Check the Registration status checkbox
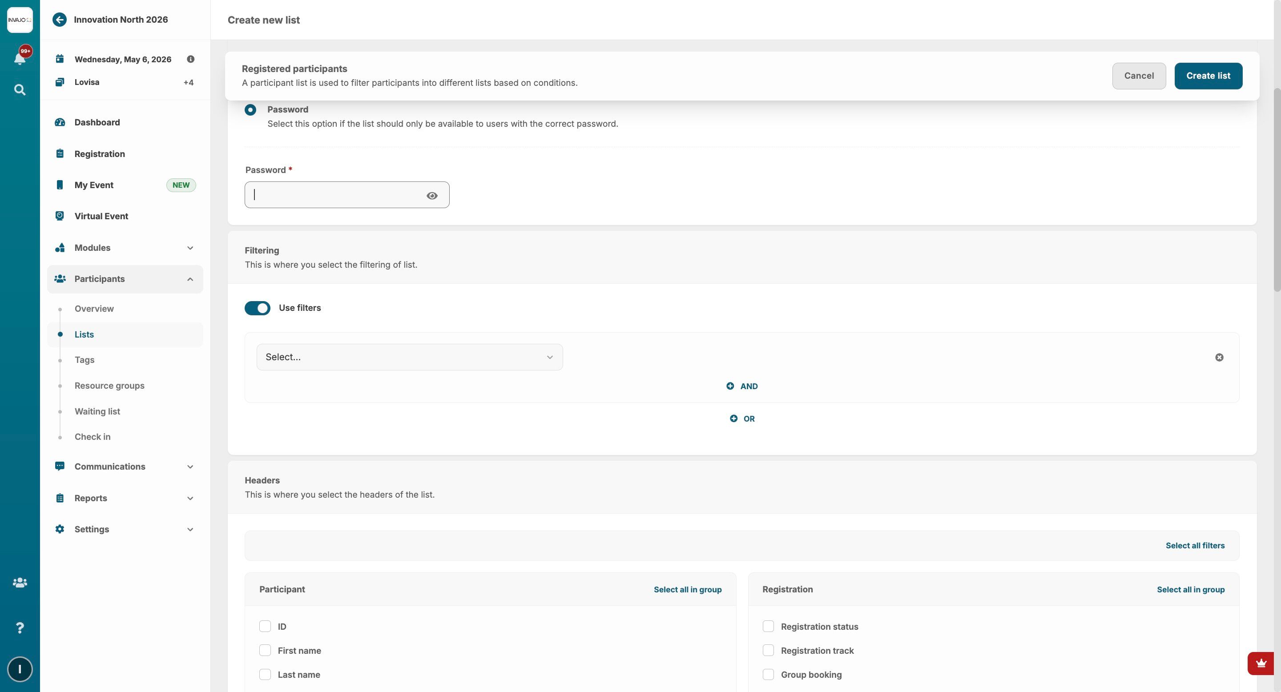Screen dimensions: 1281x692 (768, 626)
